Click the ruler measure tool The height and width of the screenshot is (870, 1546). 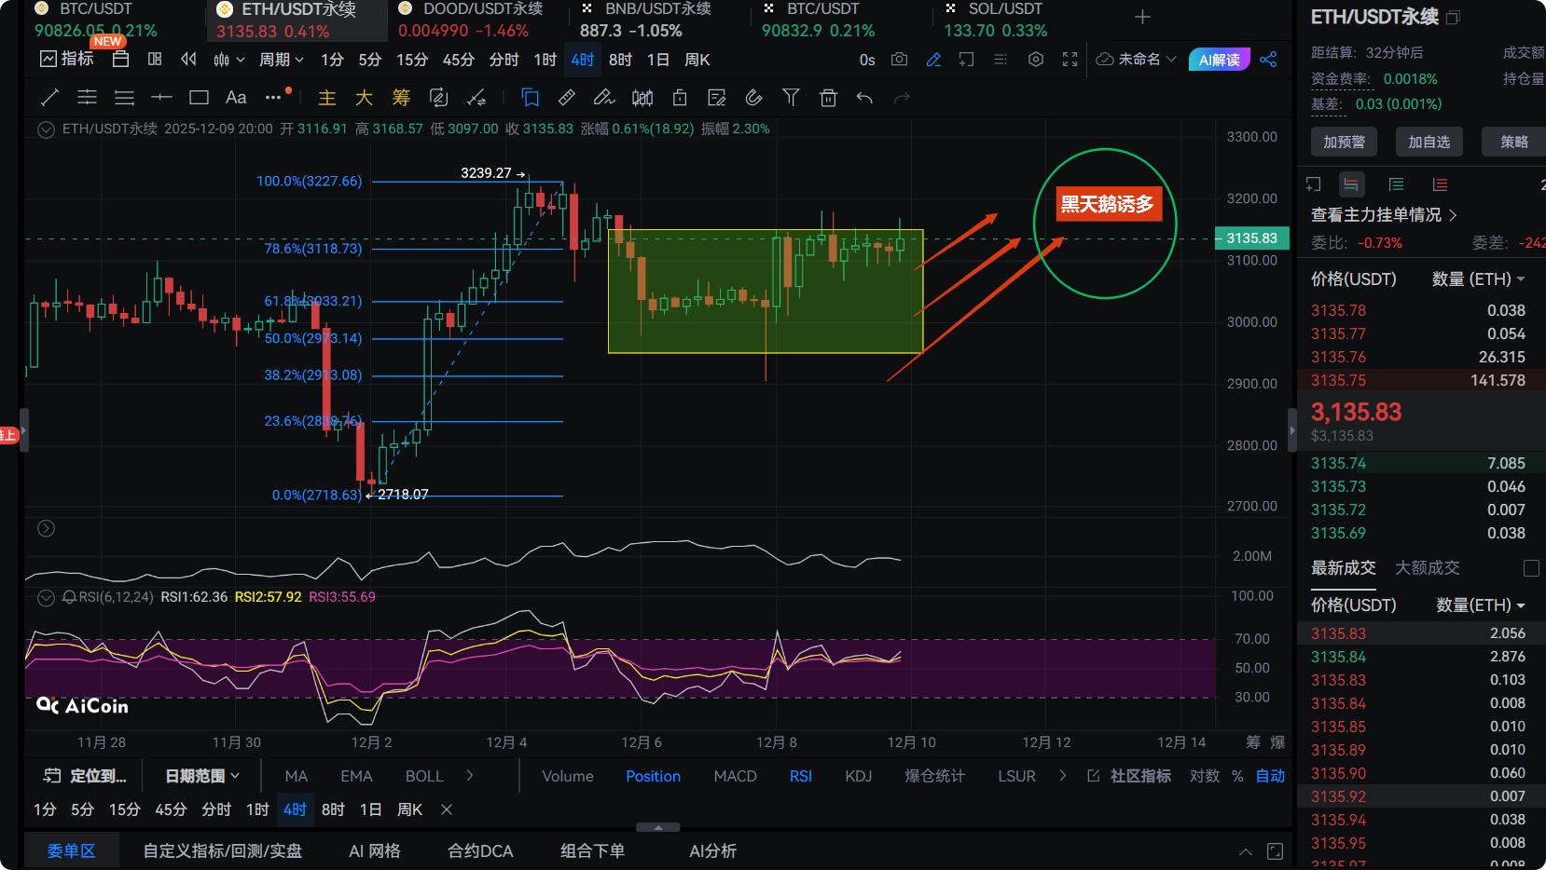[566, 98]
